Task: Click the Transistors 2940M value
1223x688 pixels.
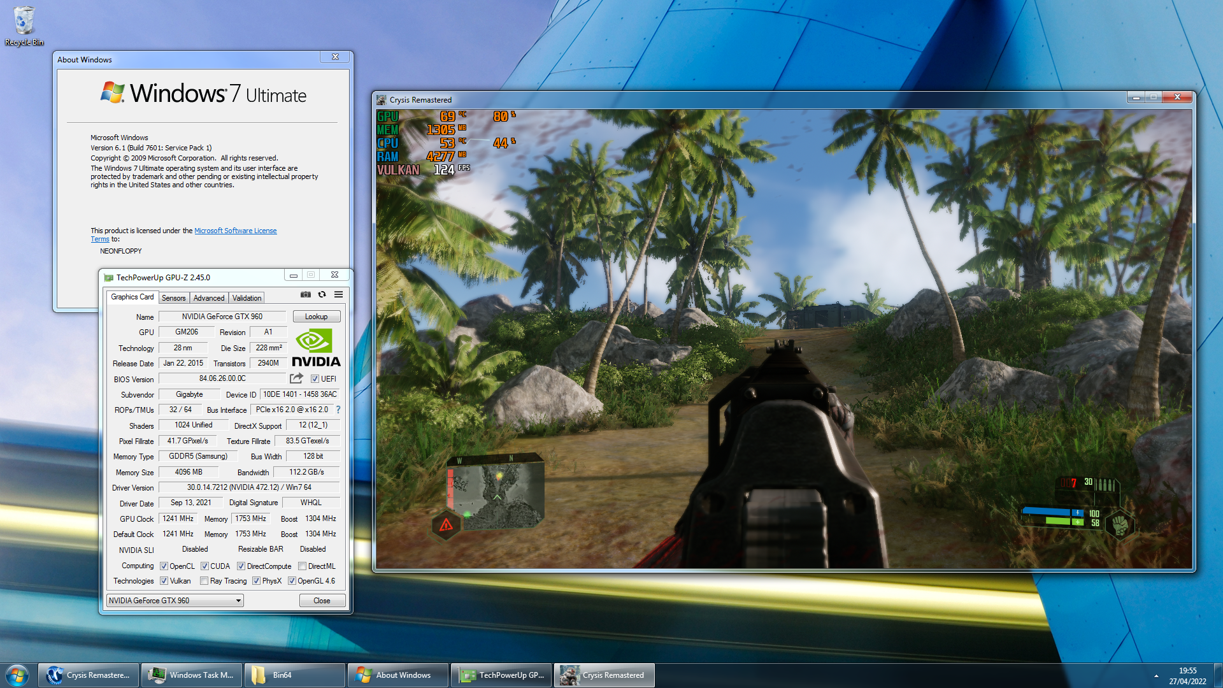Action: 268,363
